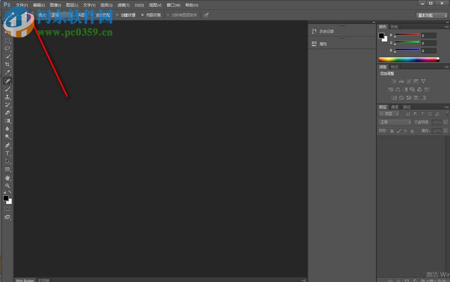The height and width of the screenshot is (282, 450).
Task: Select the Gradient tool
Action: click(7, 121)
